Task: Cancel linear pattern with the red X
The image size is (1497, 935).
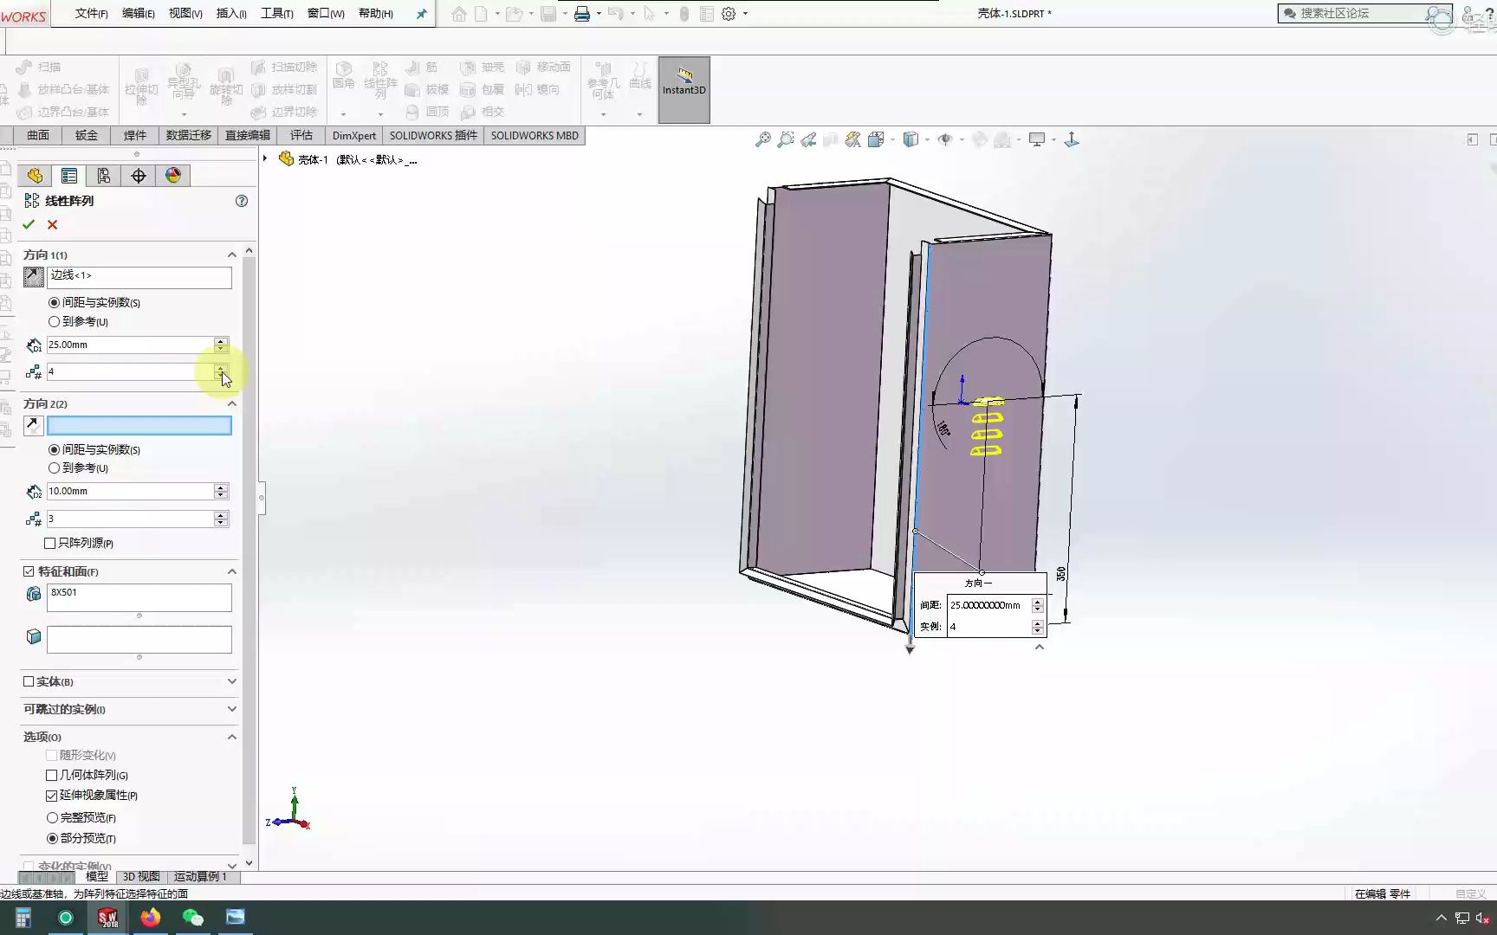Action: coord(52,224)
